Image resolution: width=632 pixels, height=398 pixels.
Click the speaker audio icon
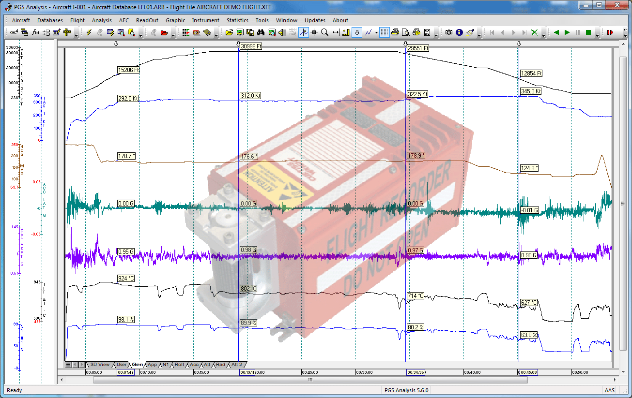click(280, 32)
